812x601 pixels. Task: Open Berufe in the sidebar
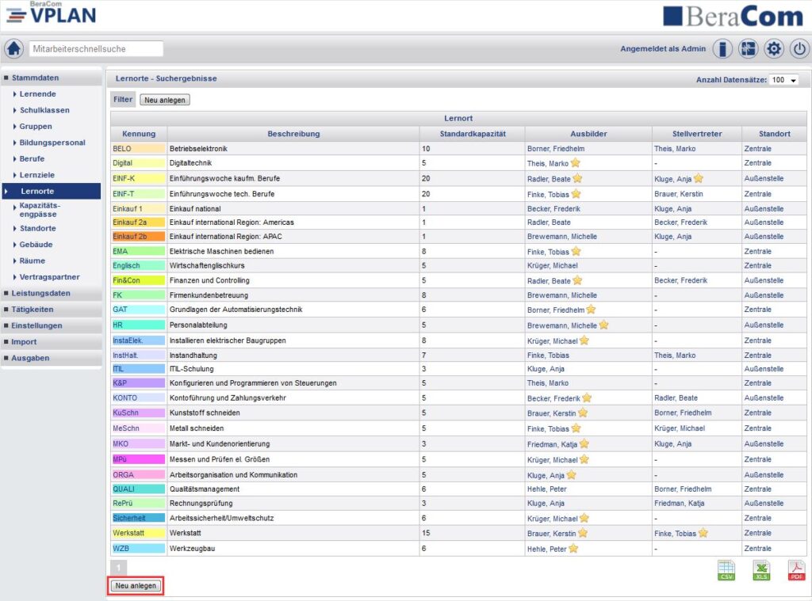[x=32, y=159]
